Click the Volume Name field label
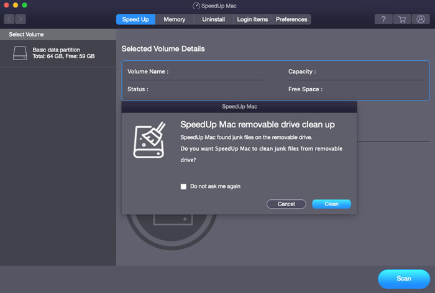Image resolution: width=435 pixels, height=293 pixels. pos(148,71)
